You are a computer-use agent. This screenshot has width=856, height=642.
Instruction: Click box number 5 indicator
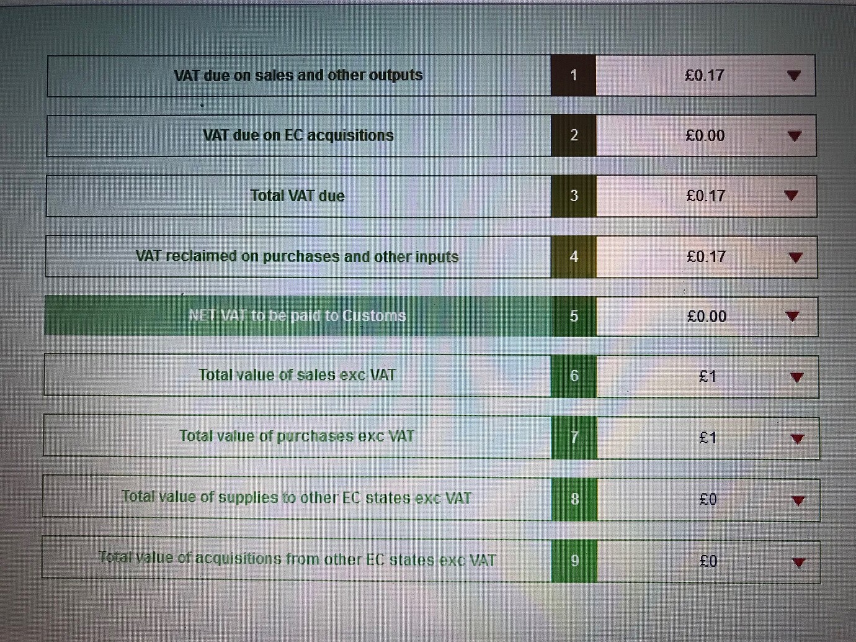[x=574, y=316]
